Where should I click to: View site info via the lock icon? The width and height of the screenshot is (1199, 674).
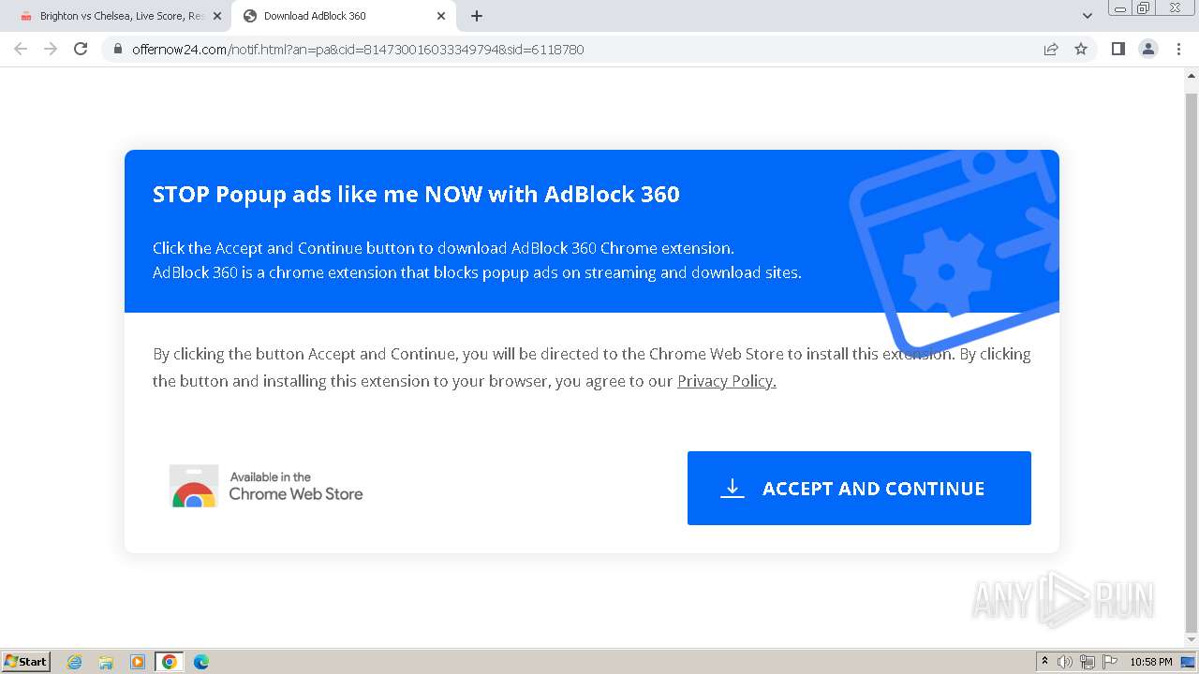118,50
